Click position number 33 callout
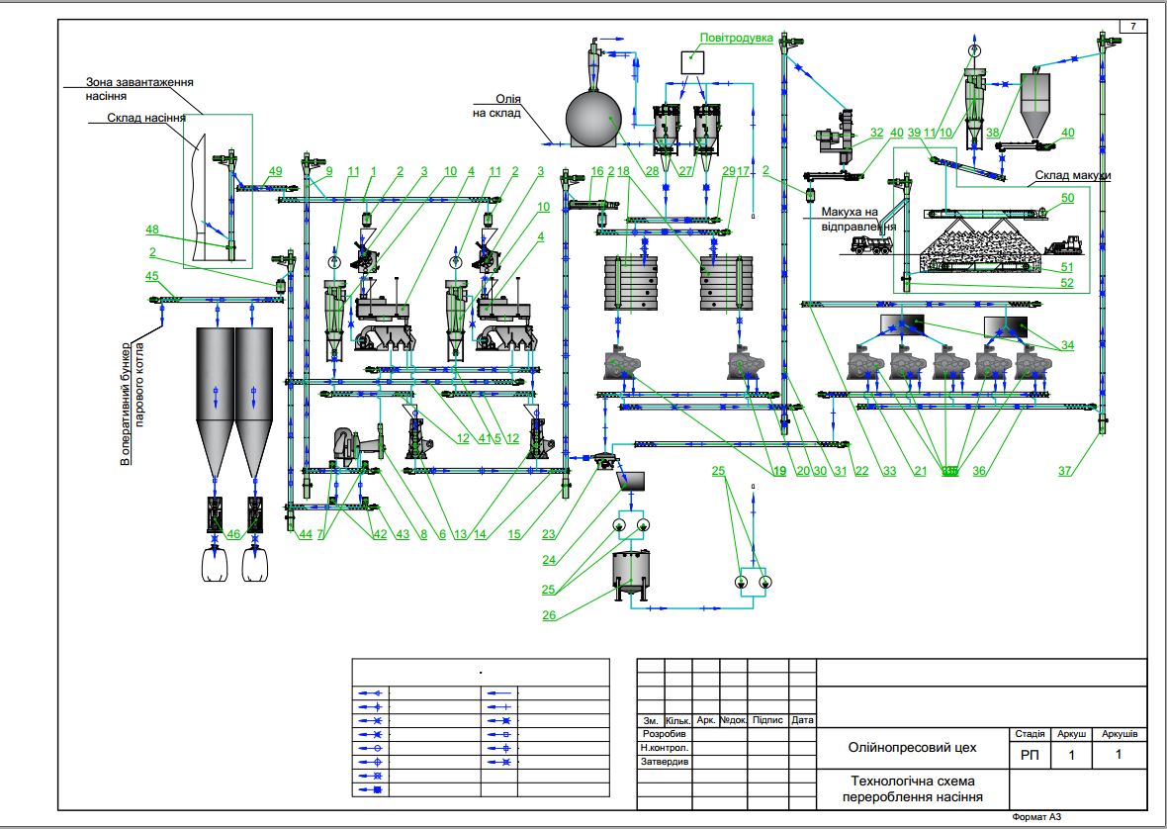Viewport: 1167px width, 829px height. point(890,470)
